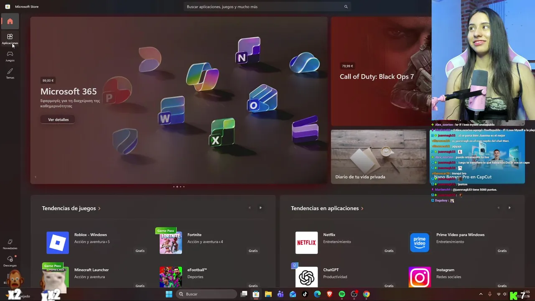Click the Game Pass badge on Fortnite
This screenshot has height=301, width=535.
[x=166, y=231]
